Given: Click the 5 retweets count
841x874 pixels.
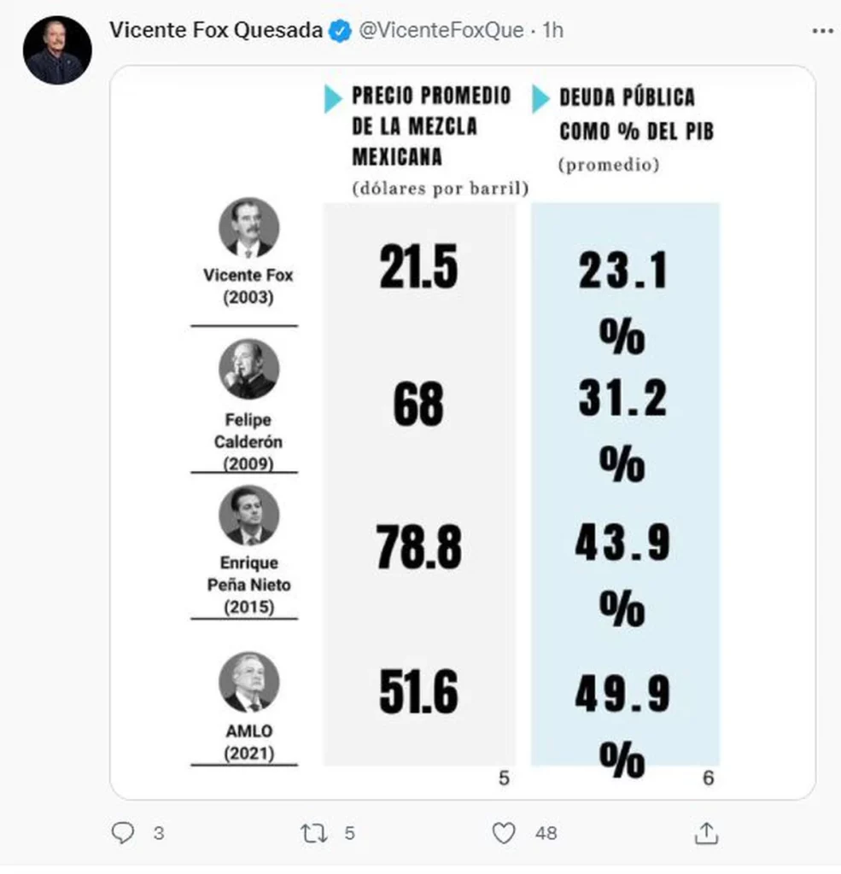Looking at the screenshot, I should tap(349, 833).
